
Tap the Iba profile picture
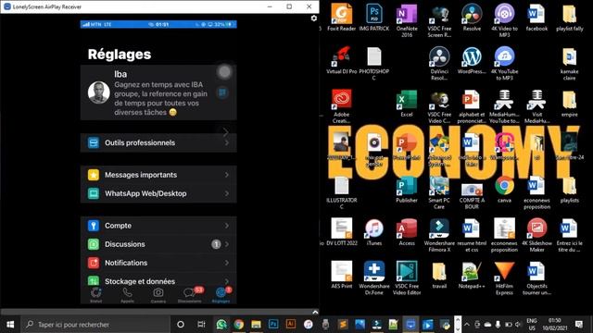(99, 92)
